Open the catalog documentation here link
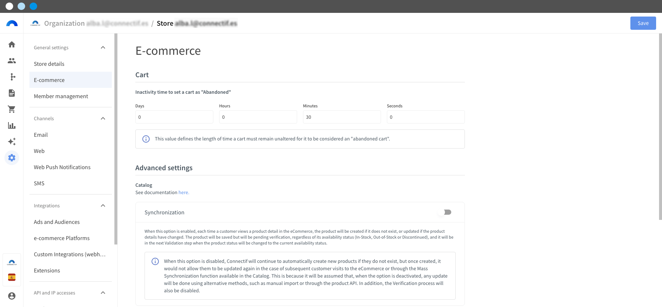 [x=184, y=192]
